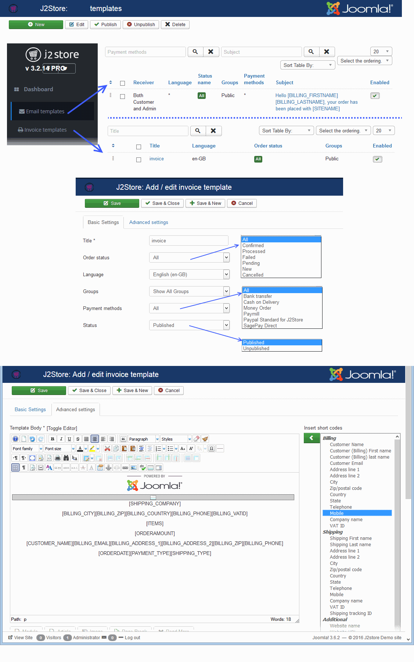Toggle fullscreen editor mode icon
This screenshot has width=414, height=662.
pyautogui.click(x=32, y=458)
